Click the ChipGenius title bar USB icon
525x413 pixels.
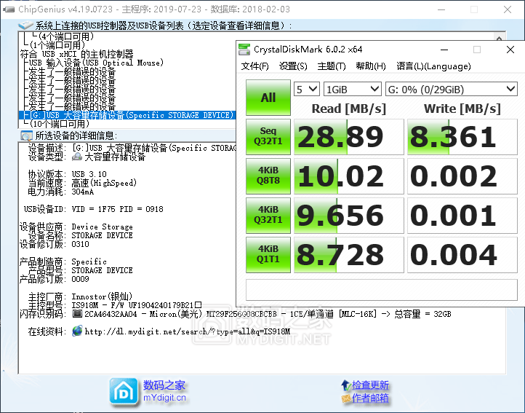(x=9, y=9)
